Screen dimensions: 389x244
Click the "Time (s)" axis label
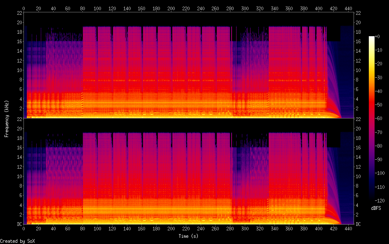(189, 236)
